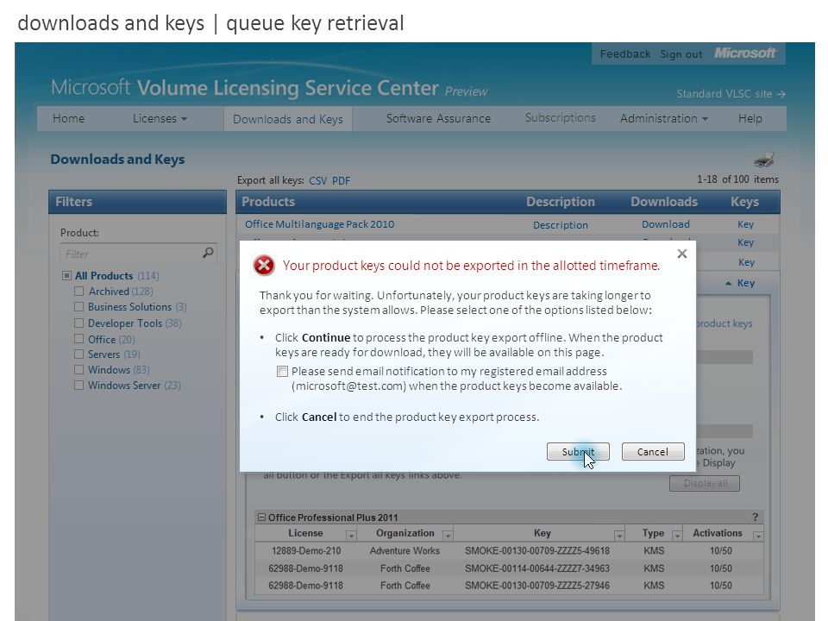828x621 pixels.
Task: Check the Windows Server filter
Action: coord(78,386)
